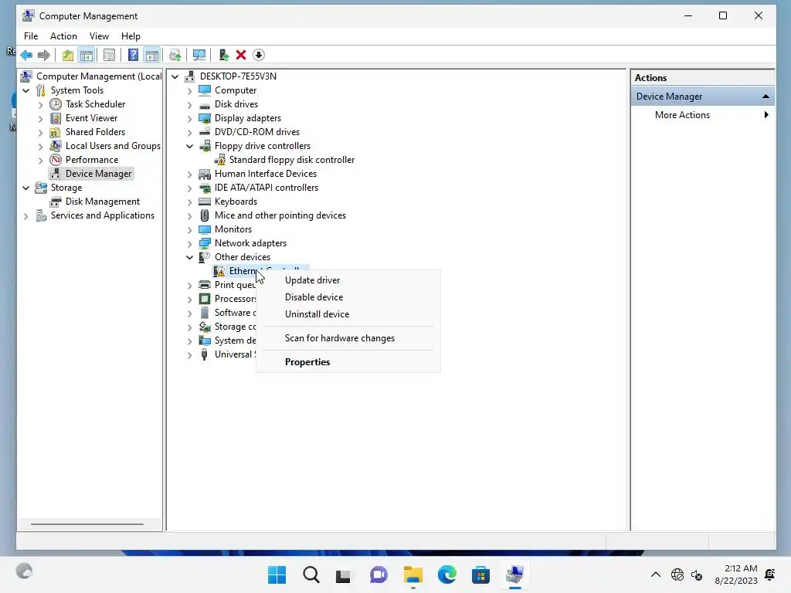Click the blue Help question mark icon
791x593 pixels.
(133, 55)
